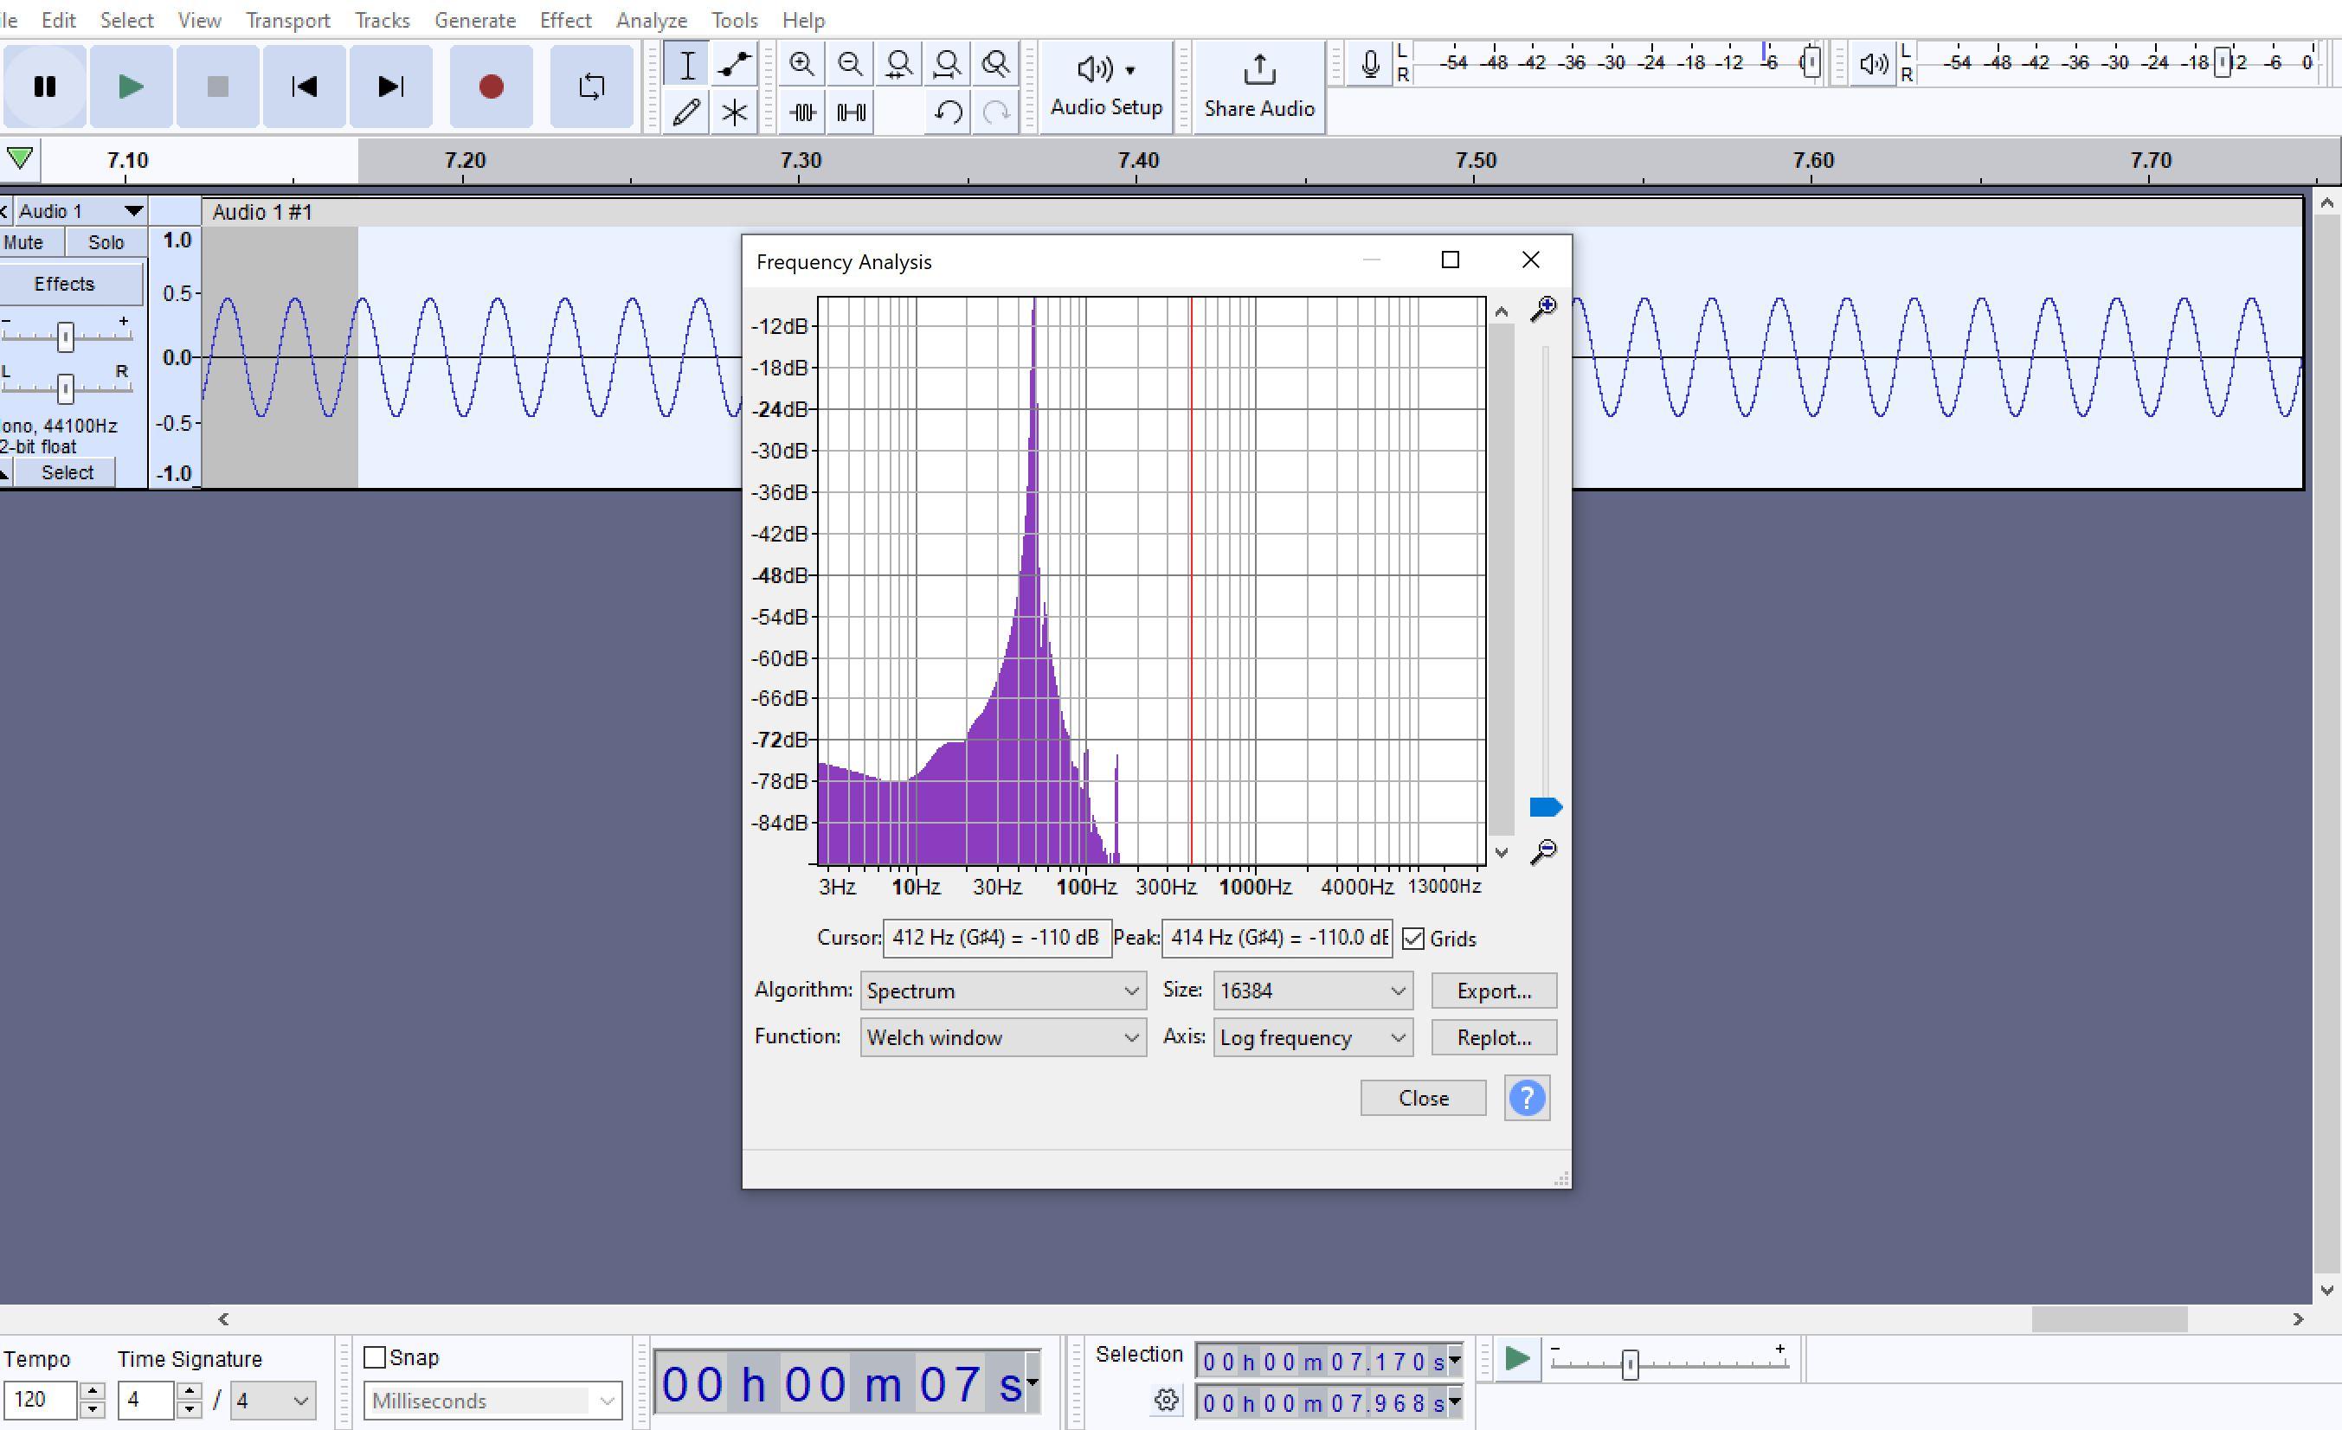The image size is (2342, 1430).
Task: Click the Redo arrow icon
Action: click(x=996, y=112)
